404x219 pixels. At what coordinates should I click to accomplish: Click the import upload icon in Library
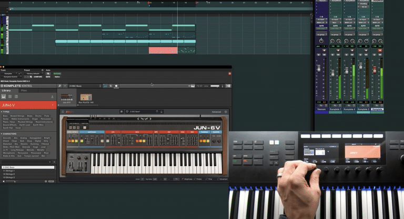tap(52, 97)
